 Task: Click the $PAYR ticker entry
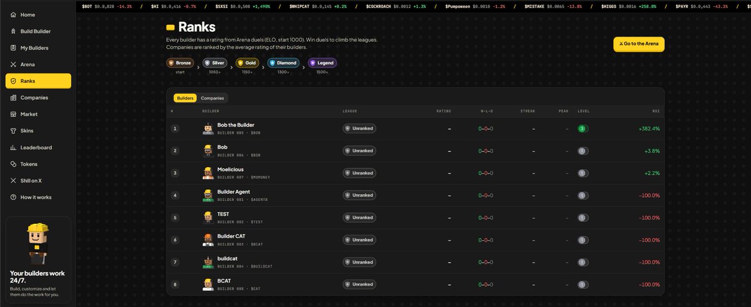[701, 5]
